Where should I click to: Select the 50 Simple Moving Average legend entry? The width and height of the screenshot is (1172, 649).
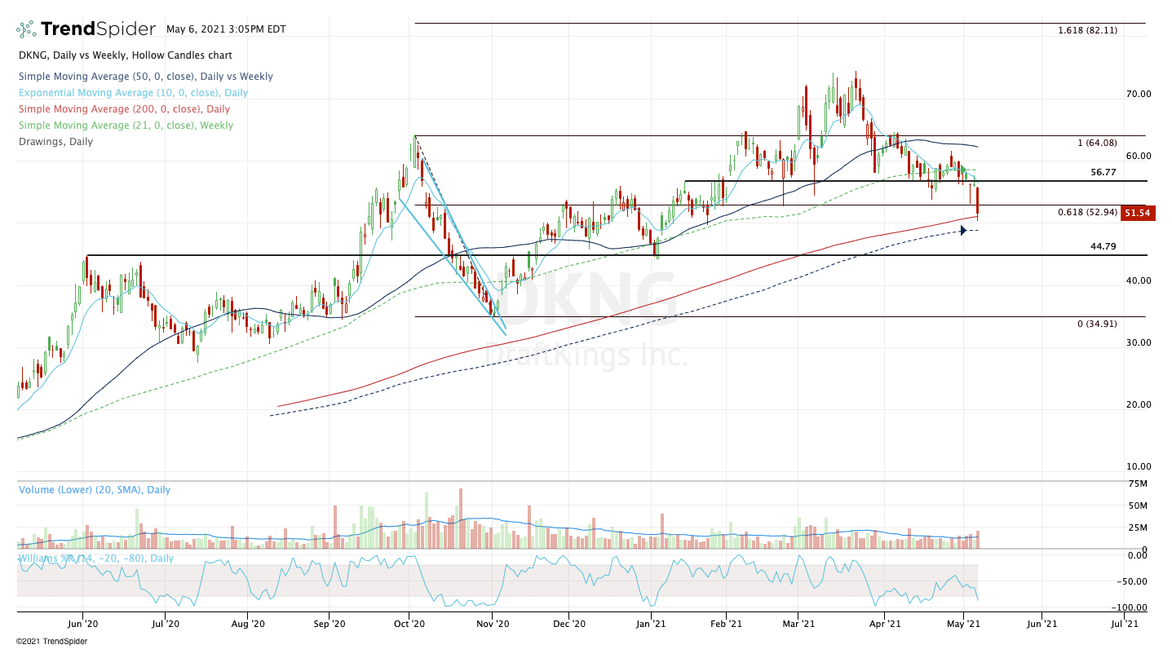tap(144, 77)
